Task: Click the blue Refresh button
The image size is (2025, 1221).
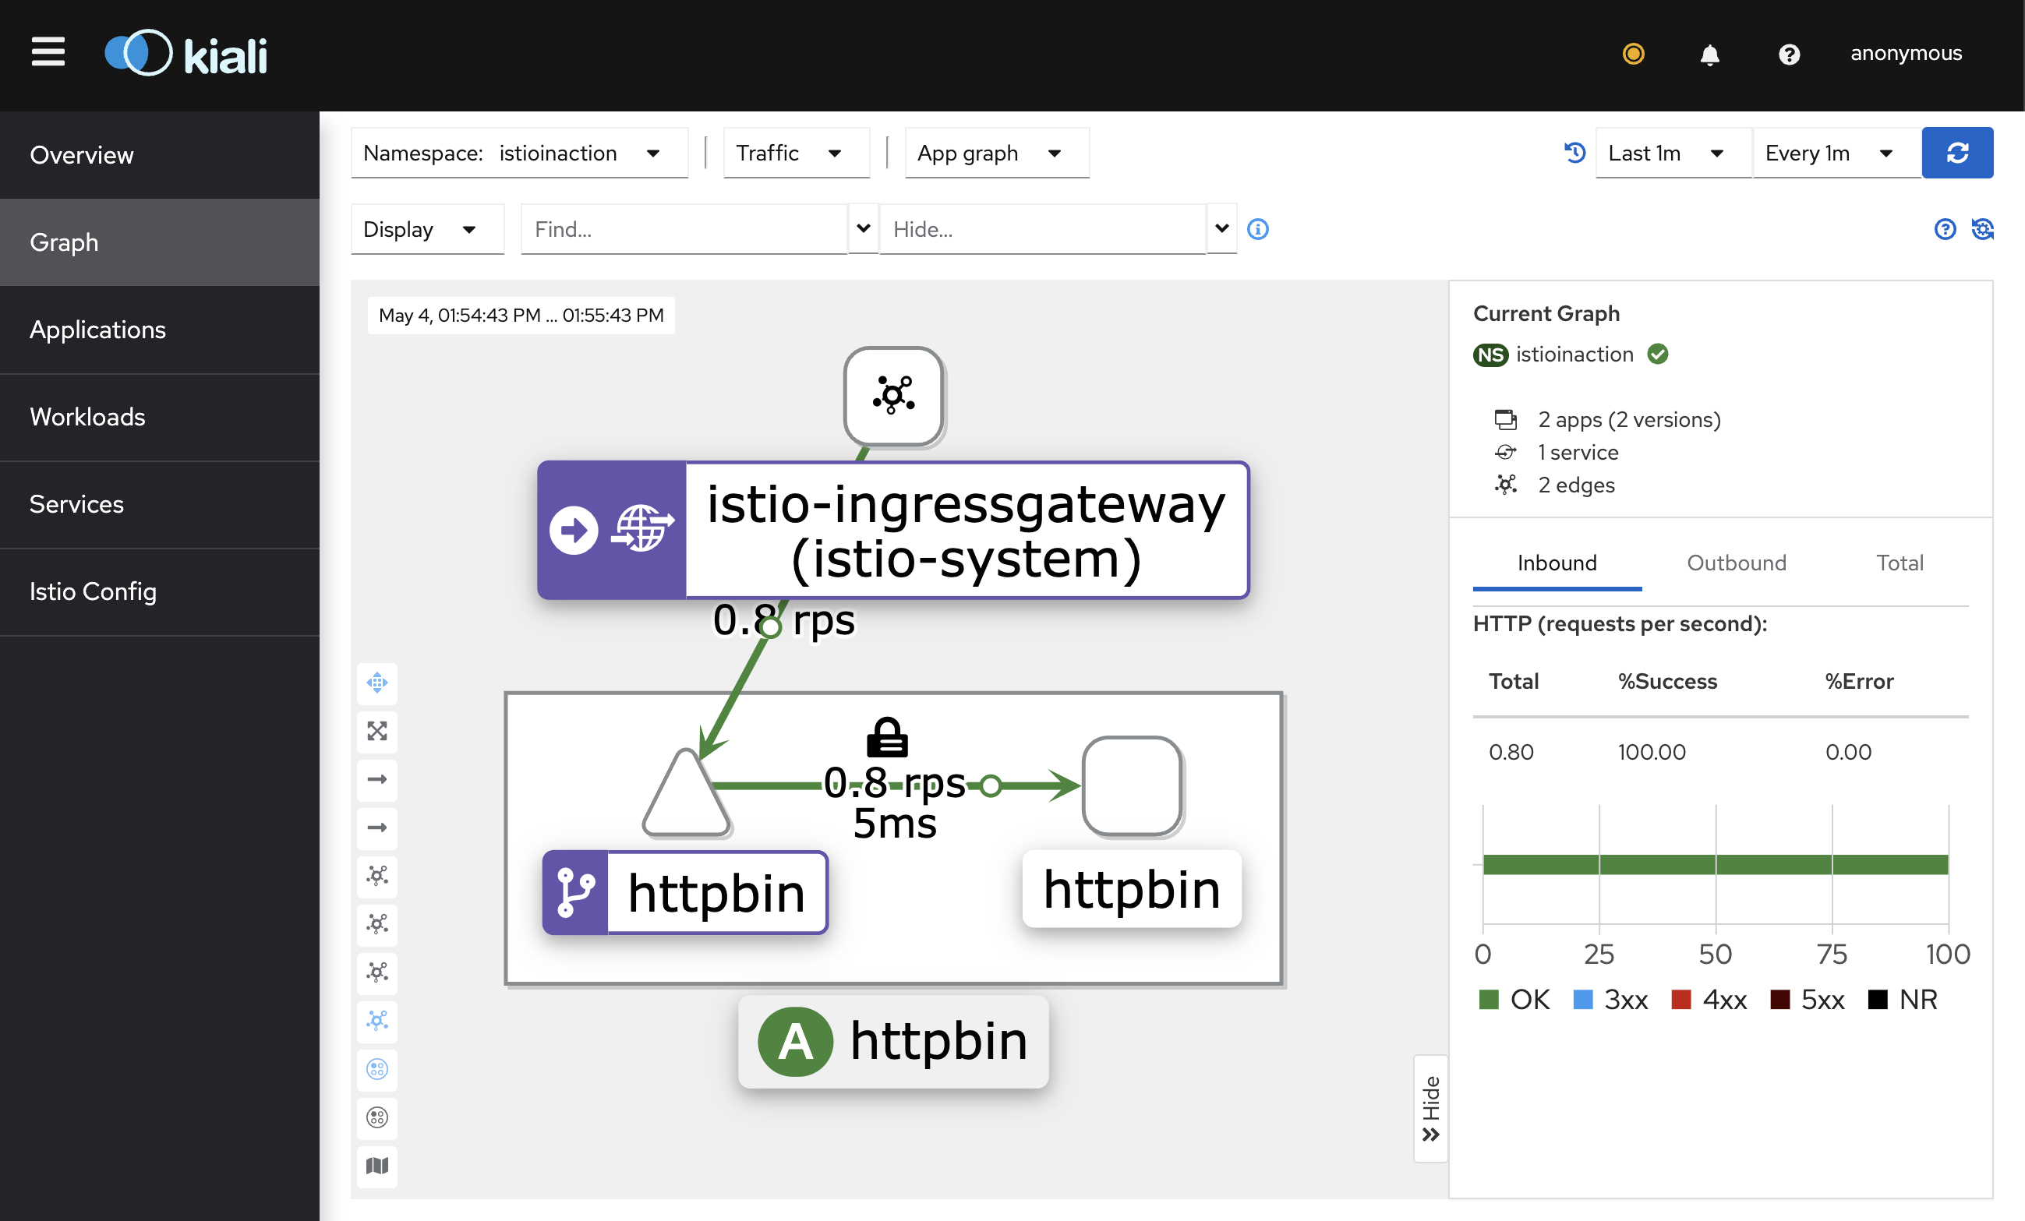Action: click(x=1956, y=153)
